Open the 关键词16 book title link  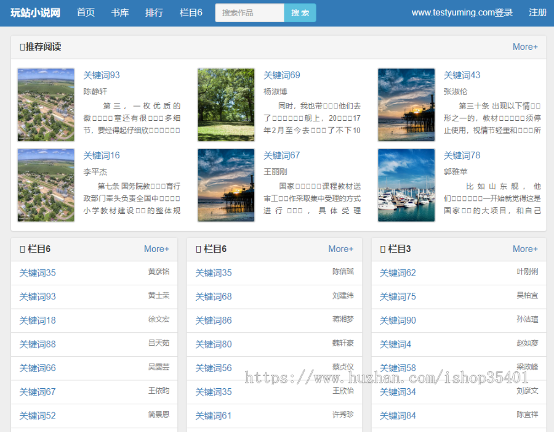[x=102, y=155]
